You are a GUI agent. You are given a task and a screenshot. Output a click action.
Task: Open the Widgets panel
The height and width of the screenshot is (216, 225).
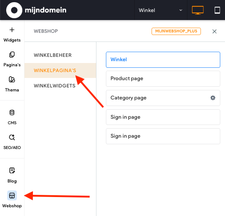coord(12,34)
